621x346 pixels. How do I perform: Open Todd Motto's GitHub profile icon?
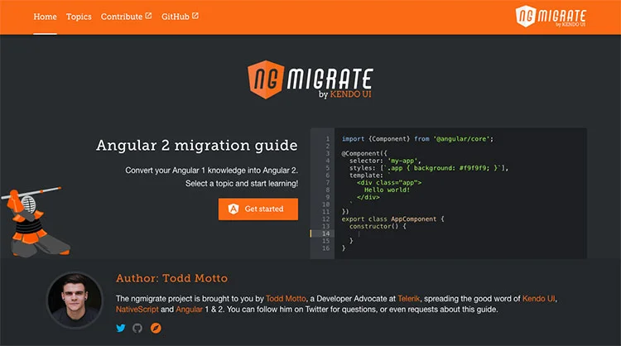click(x=137, y=328)
